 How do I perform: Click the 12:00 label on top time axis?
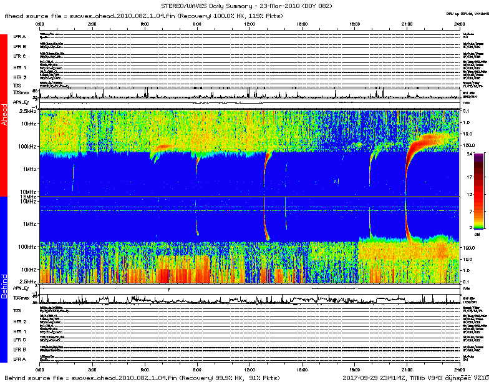pyautogui.click(x=249, y=23)
